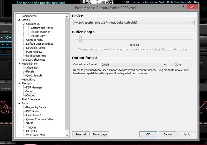Click tree scrollbar up arrow
The image size is (207, 145).
tap(67, 16)
